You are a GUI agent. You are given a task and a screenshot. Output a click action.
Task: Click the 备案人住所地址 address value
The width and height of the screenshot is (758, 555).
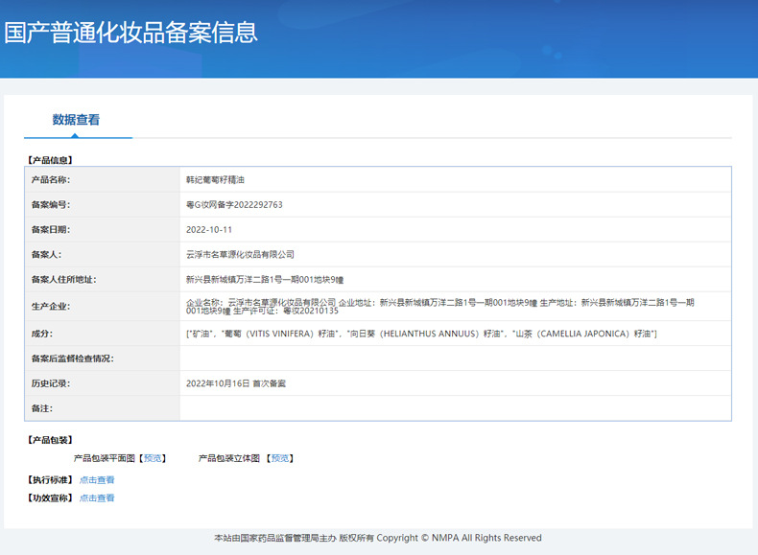coord(264,280)
